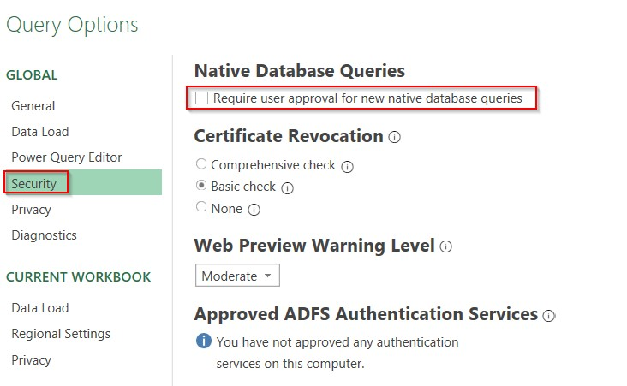The image size is (627, 386).
Task: Open the Moderate warning level dropdown
Action: (x=237, y=276)
